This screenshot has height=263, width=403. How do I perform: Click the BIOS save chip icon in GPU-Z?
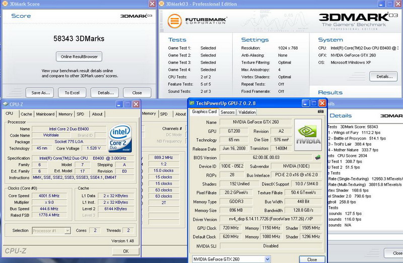[x=318, y=157]
